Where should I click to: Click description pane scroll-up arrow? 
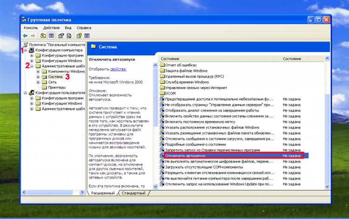pos(155,65)
